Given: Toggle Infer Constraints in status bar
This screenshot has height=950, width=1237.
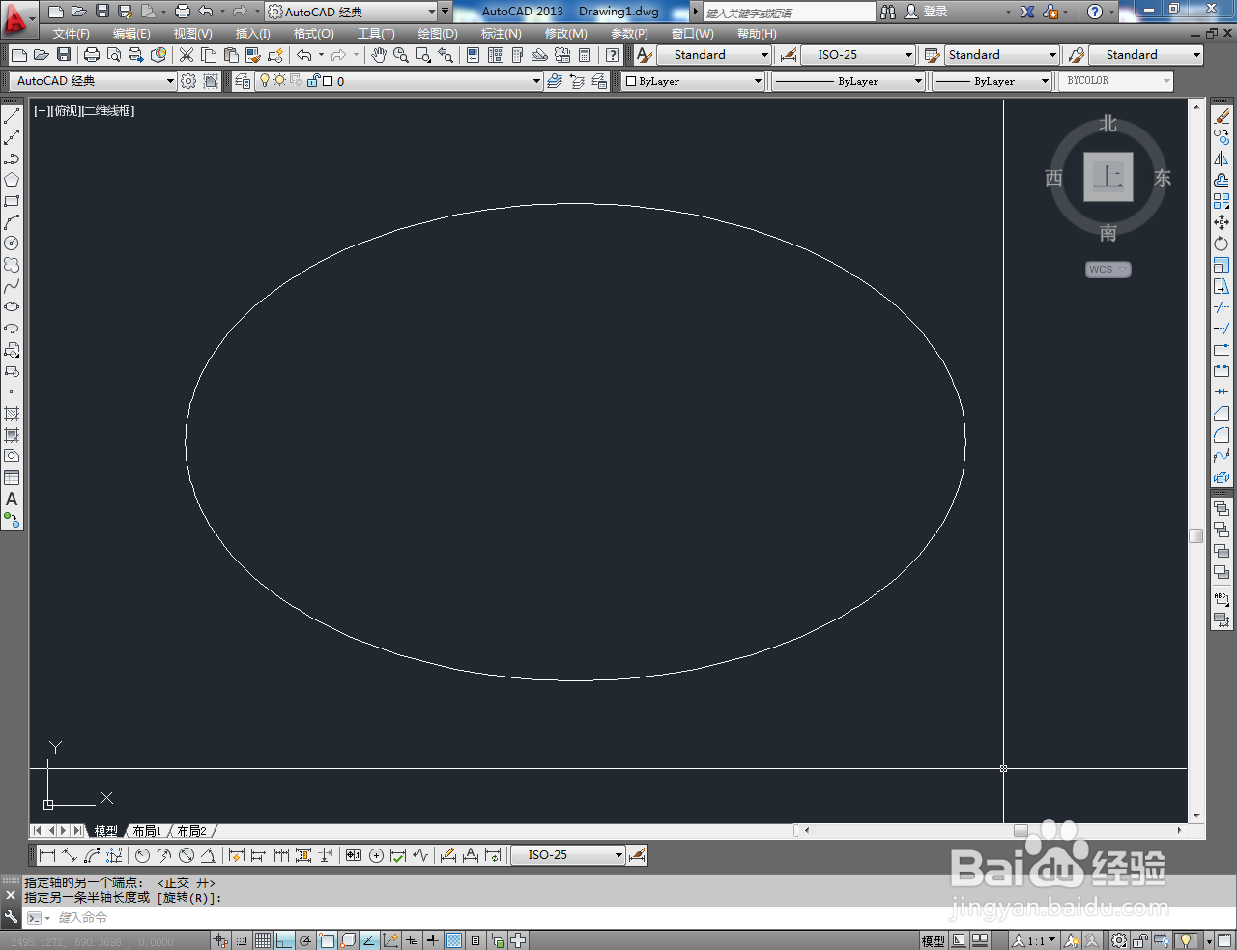Looking at the screenshot, I should pyautogui.click(x=220, y=940).
